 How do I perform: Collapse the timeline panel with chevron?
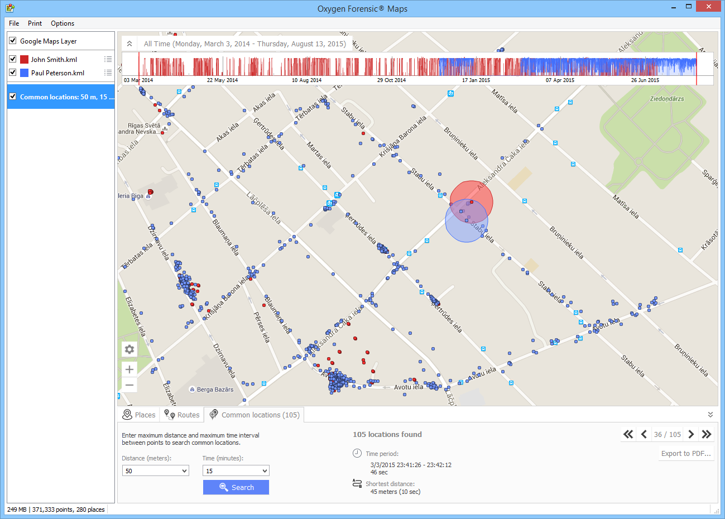click(x=129, y=44)
